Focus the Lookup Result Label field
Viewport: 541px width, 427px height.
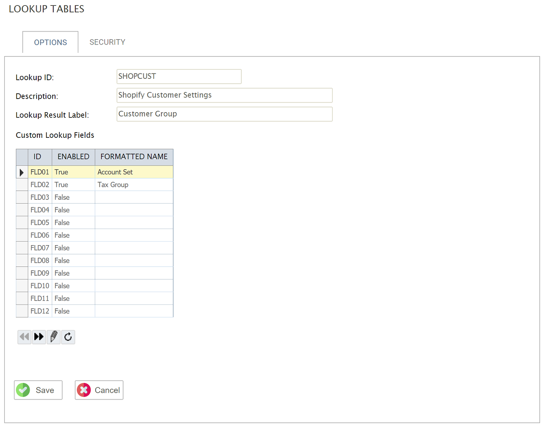click(224, 114)
